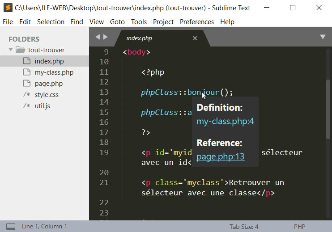Follow the page.php:13 reference link
The image size is (332, 232).
pos(221,157)
